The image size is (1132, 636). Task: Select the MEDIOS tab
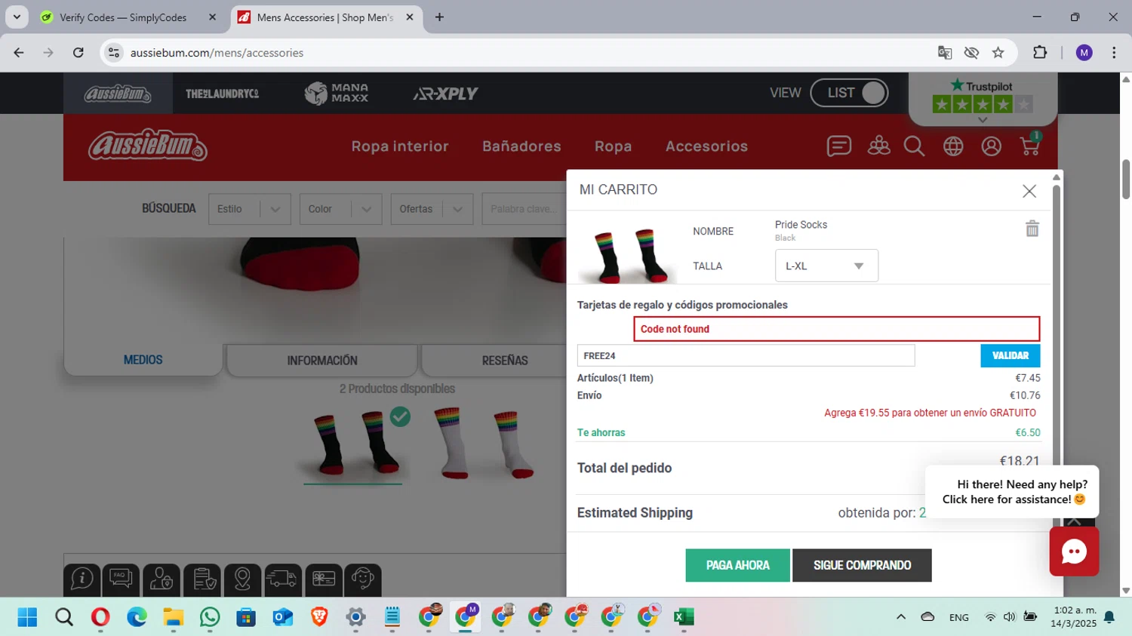[143, 360]
